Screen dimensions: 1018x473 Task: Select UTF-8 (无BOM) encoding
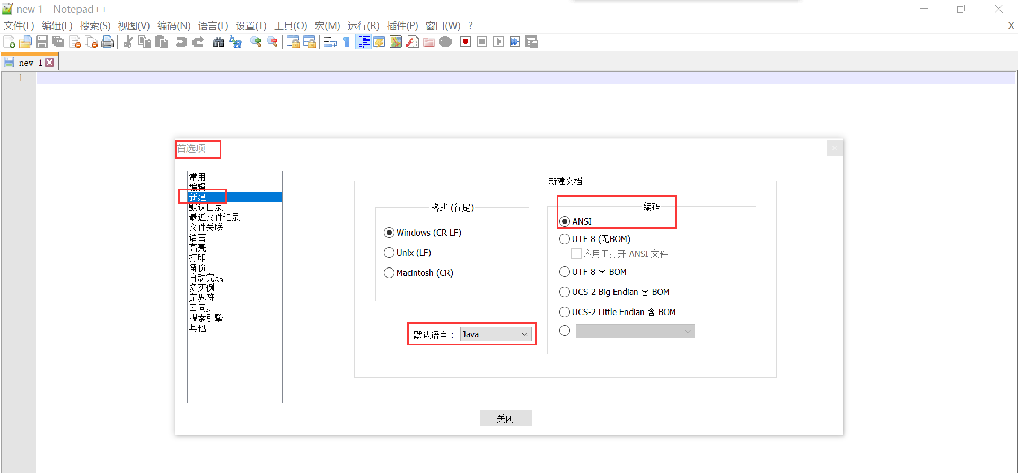595,239
